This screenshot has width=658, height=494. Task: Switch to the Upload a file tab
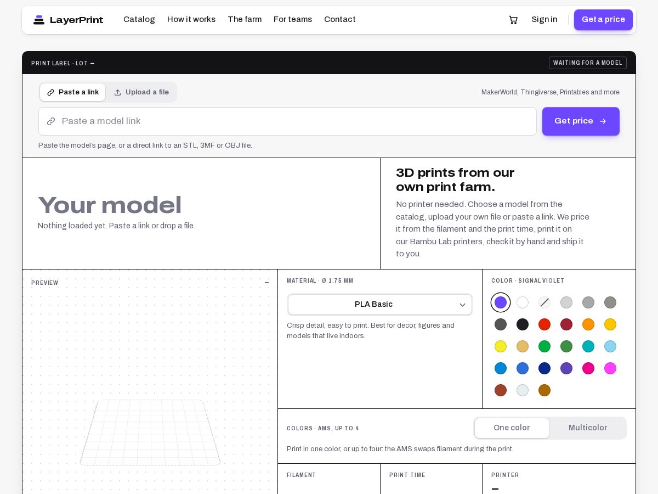[x=141, y=92]
